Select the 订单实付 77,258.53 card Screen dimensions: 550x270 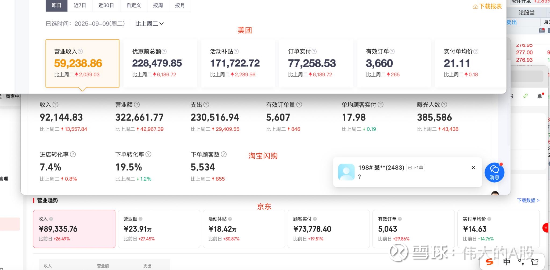click(316, 63)
